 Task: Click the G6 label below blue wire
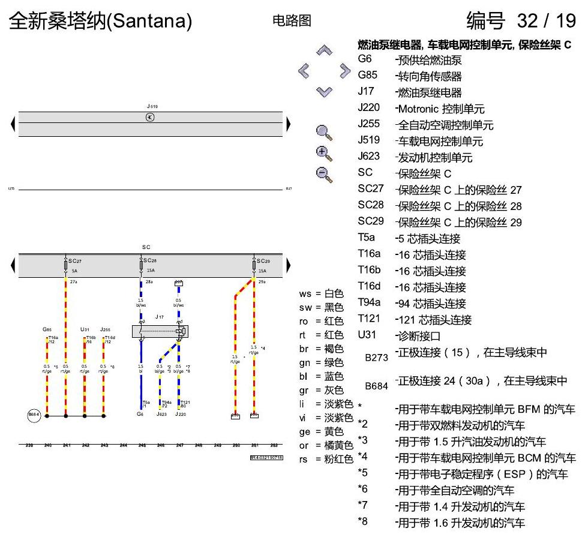tap(140, 414)
